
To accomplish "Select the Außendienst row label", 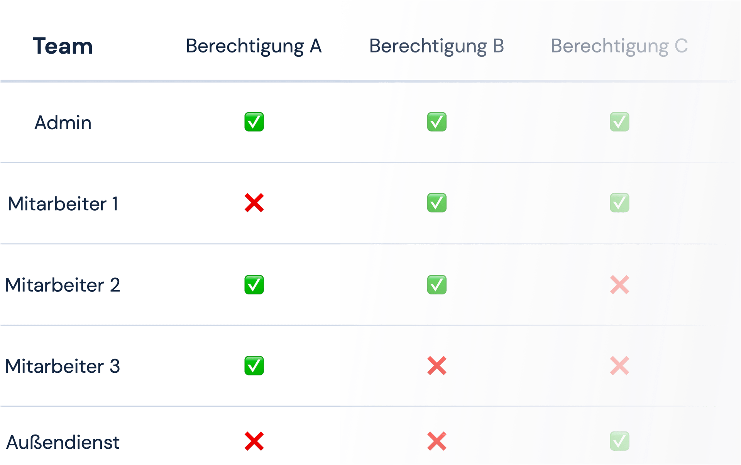I will pyautogui.click(x=63, y=442).
